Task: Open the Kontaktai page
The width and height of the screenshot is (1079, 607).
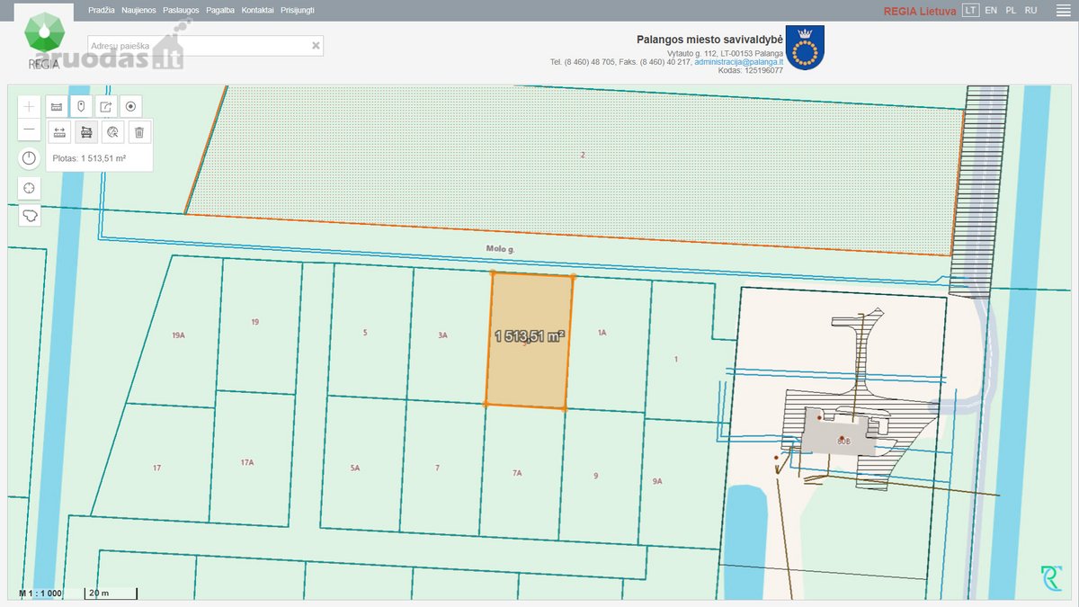Action: tap(257, 10)
